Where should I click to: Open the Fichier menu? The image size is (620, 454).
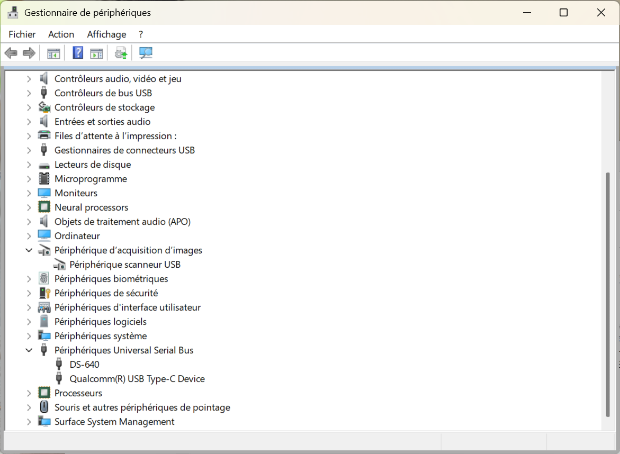22,34
